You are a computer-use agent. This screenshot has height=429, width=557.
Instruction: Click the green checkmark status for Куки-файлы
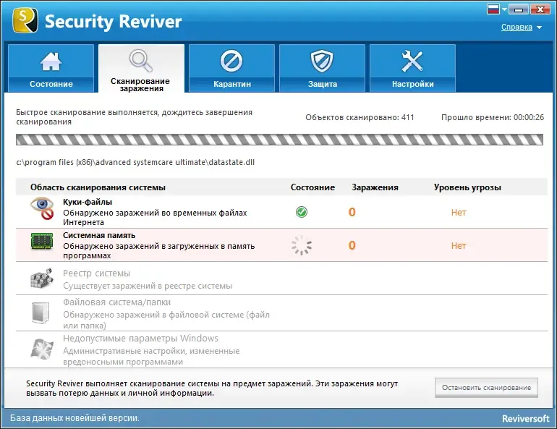click(x=302, y=212)
